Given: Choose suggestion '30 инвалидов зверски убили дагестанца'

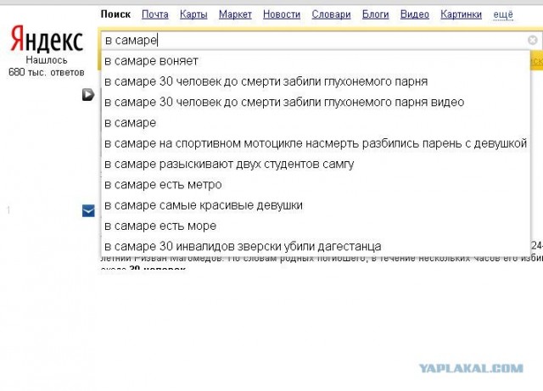Looking at the screenshot, I should 316,247.
